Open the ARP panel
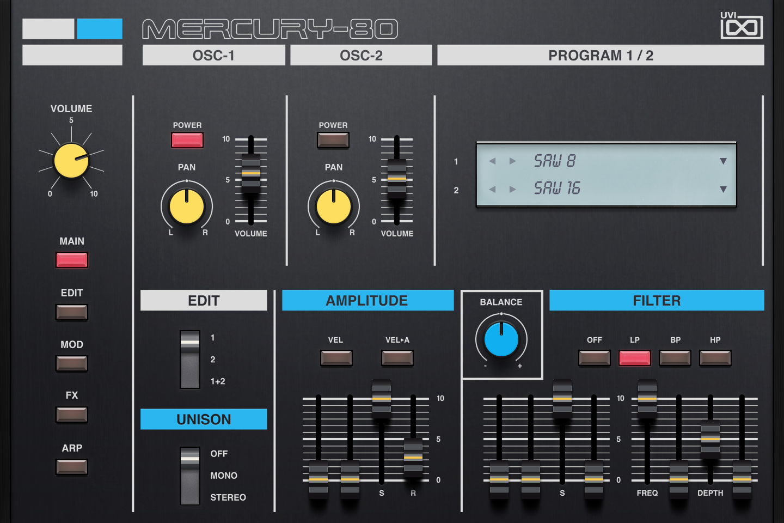 click(71, 467)
